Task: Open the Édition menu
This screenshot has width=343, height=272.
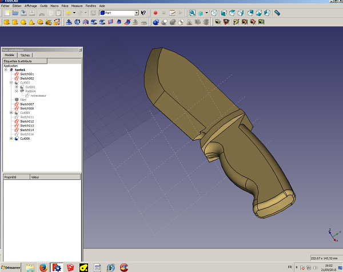Action: point(17,6)
